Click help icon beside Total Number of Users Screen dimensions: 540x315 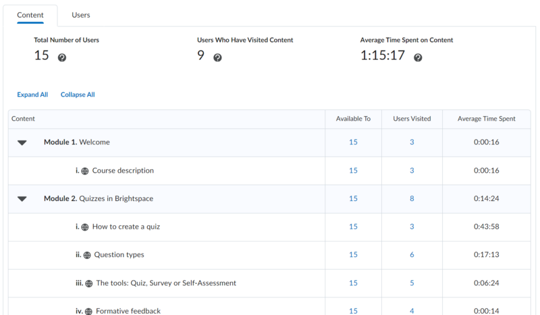[x=62, y=58]
